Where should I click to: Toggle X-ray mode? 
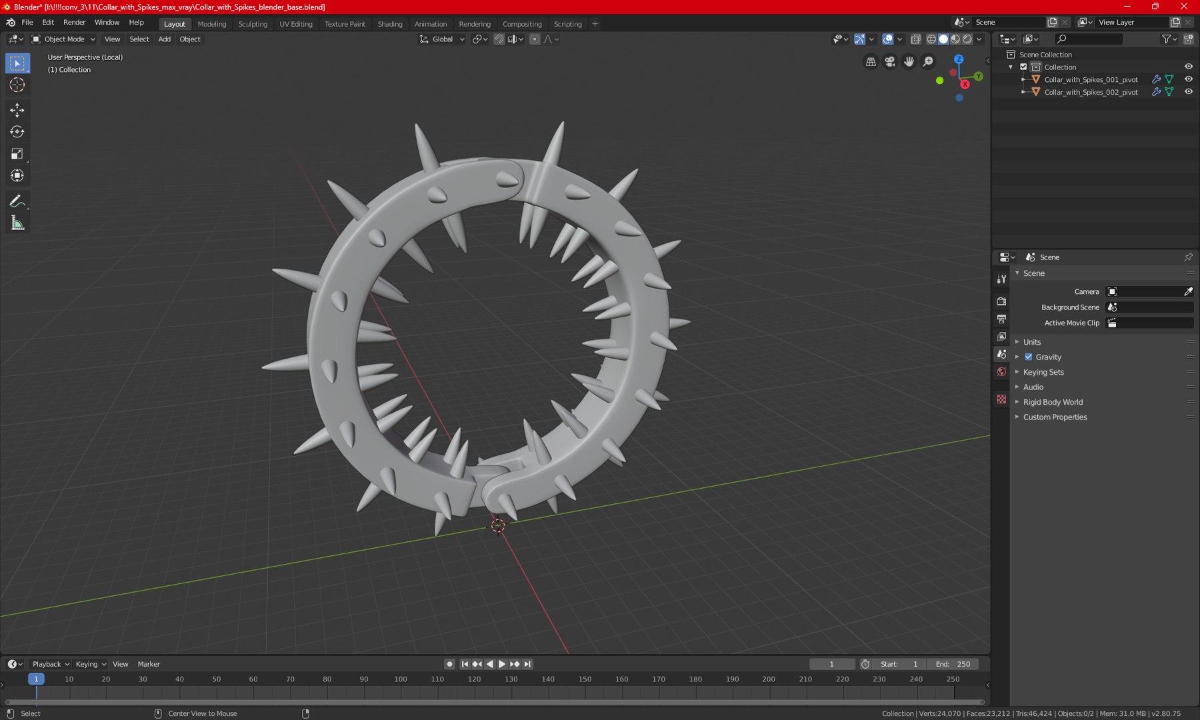[x=916, y=39]
